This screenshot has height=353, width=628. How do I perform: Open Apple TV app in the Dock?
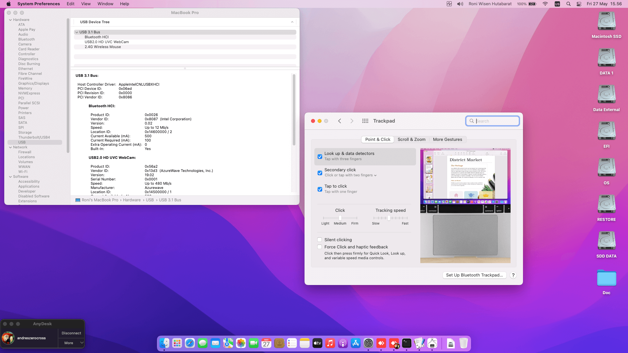coord(317,343)
